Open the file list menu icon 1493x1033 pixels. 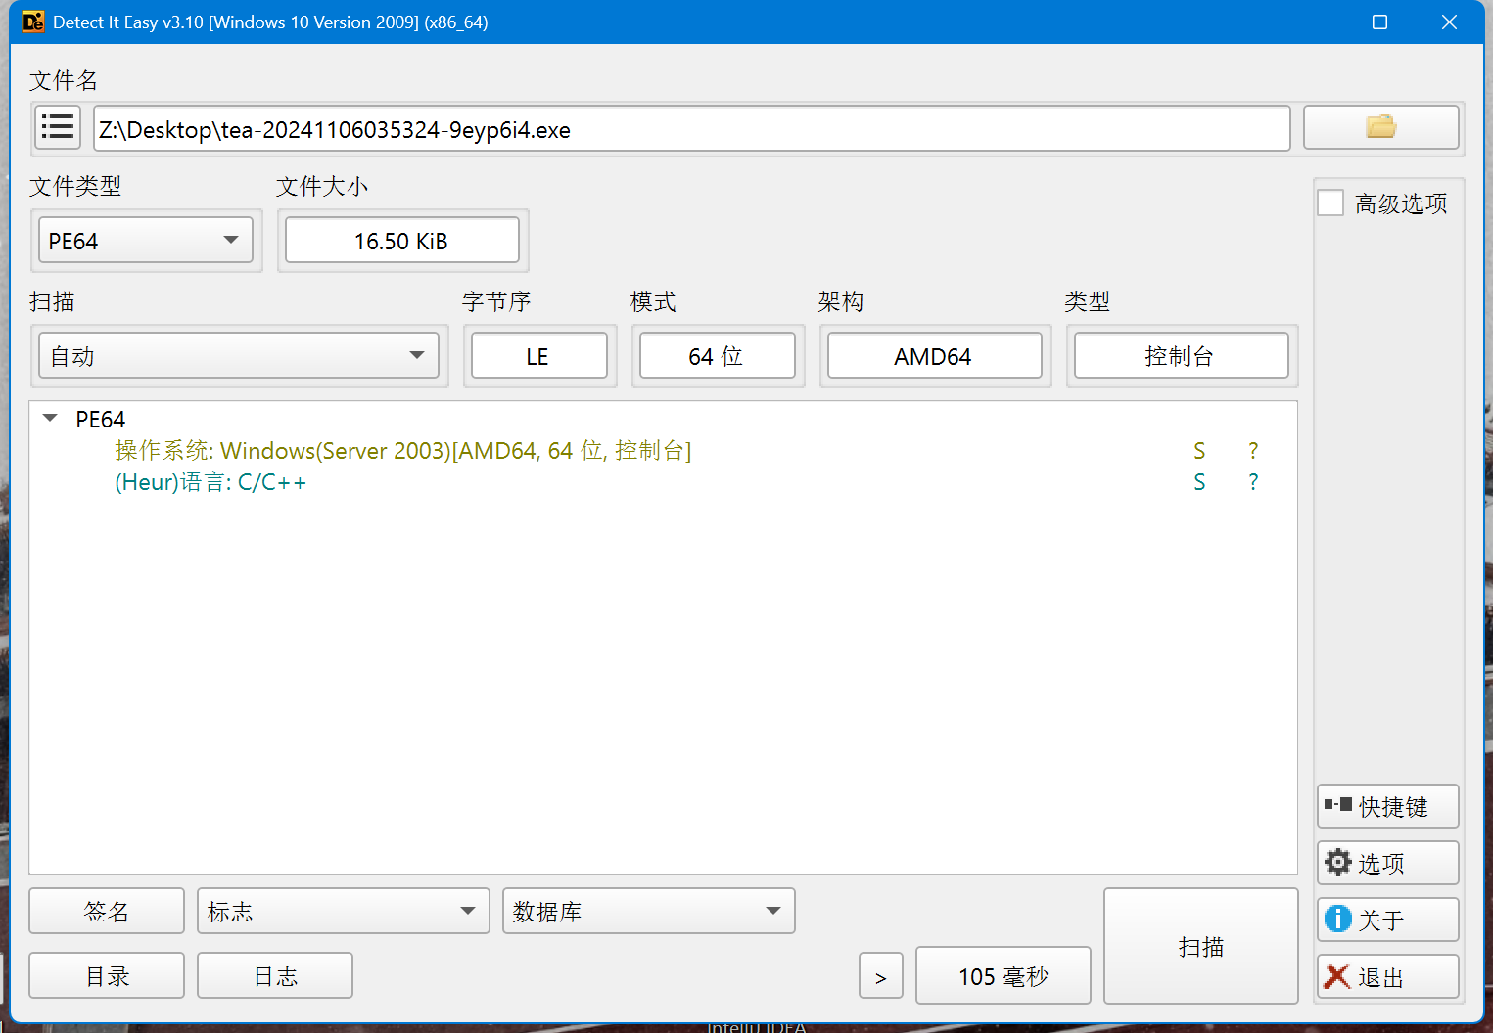point(58,127)
